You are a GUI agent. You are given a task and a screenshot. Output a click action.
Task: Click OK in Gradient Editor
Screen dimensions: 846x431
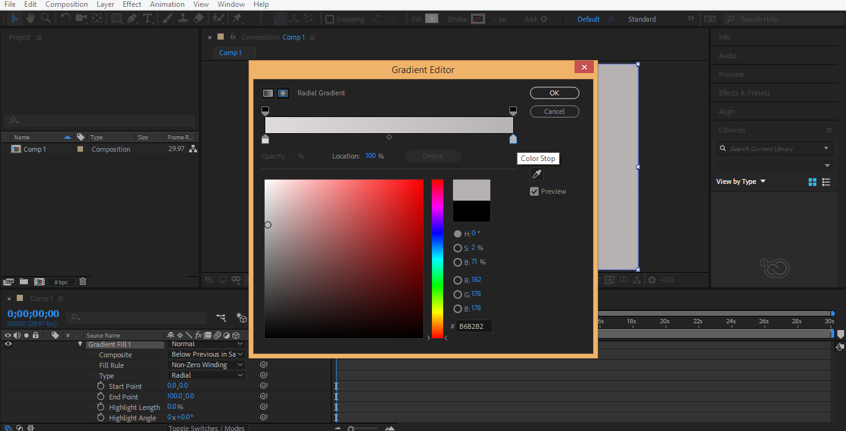point(554,93)
